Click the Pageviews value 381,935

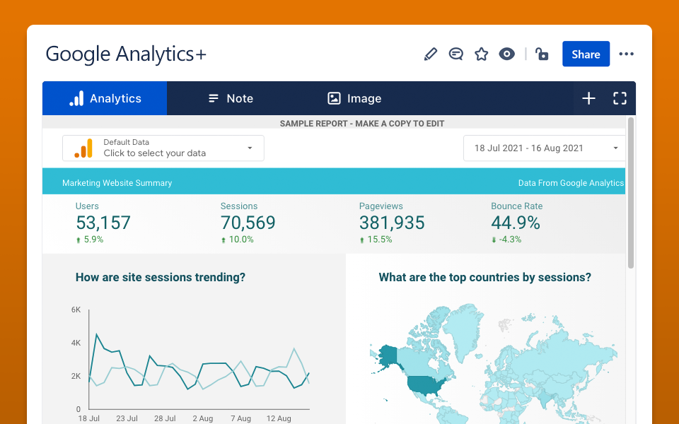[392, 223]
